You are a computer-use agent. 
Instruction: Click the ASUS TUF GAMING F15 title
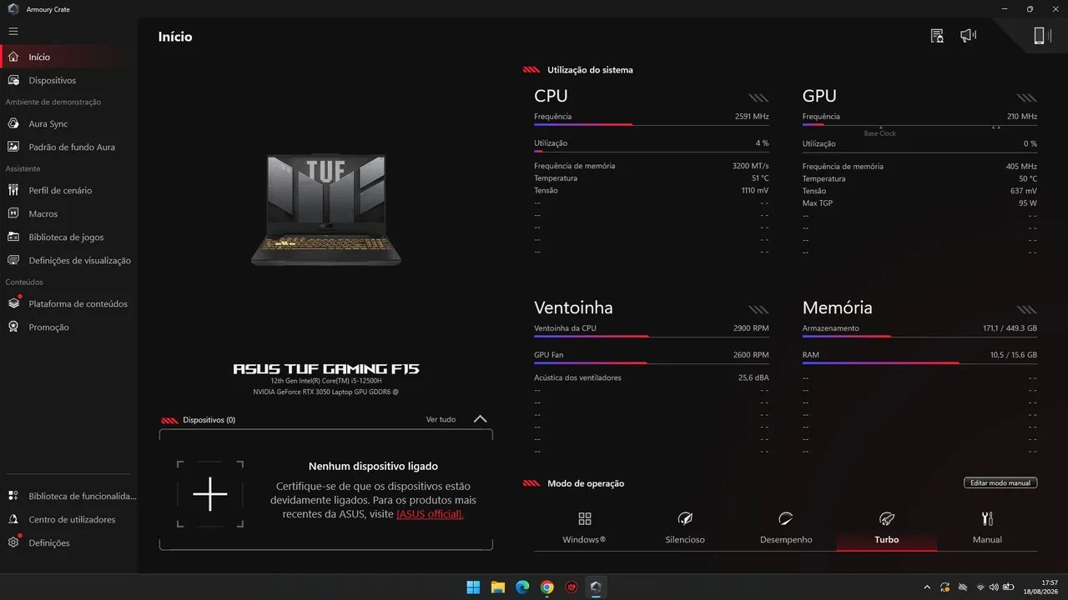(x=326, y=368)
